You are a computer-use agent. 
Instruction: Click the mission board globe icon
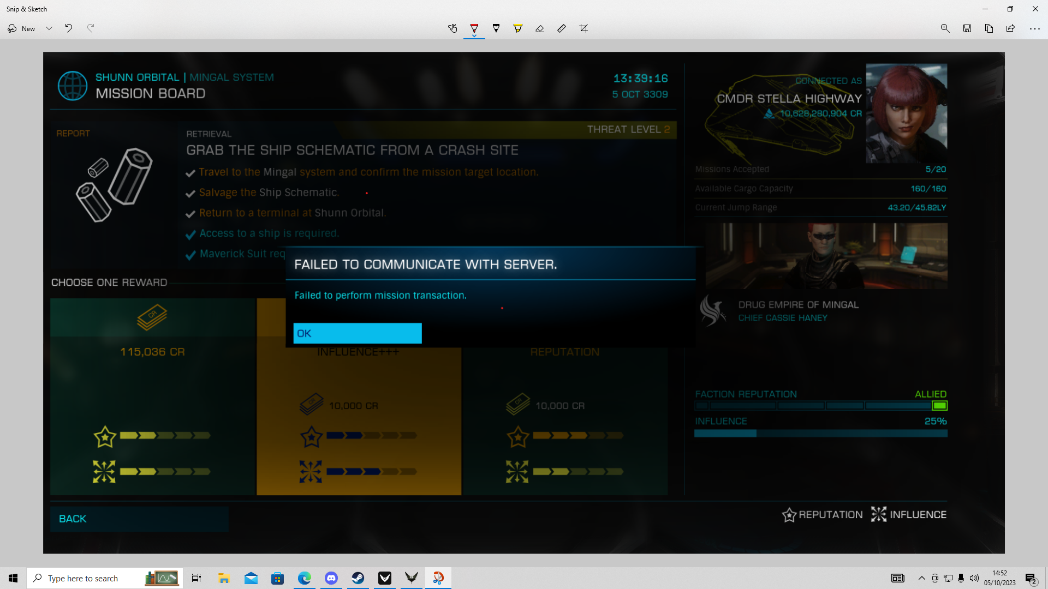73,86
